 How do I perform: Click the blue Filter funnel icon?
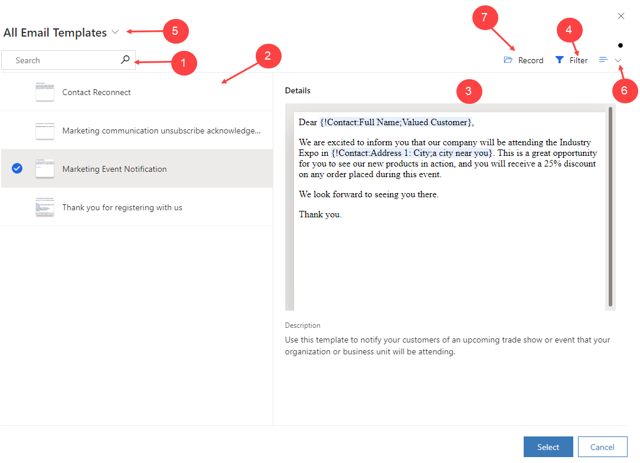click(x=559, y=59)
